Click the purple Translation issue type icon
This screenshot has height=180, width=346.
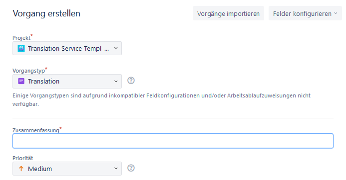(21, 81)
